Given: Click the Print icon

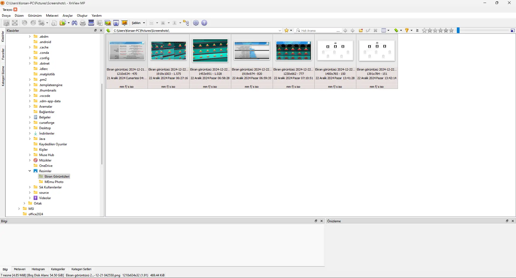Looking at the screenshot, I should click(83, 23).
